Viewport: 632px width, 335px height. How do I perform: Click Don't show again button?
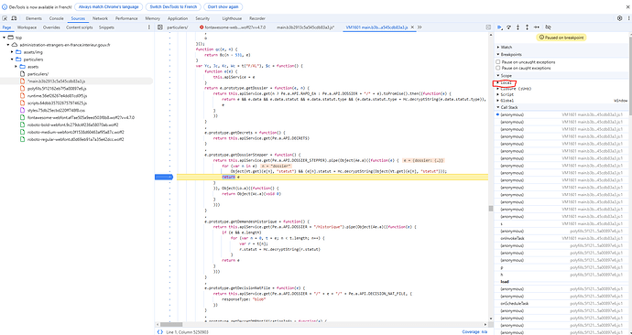[223, 6]
